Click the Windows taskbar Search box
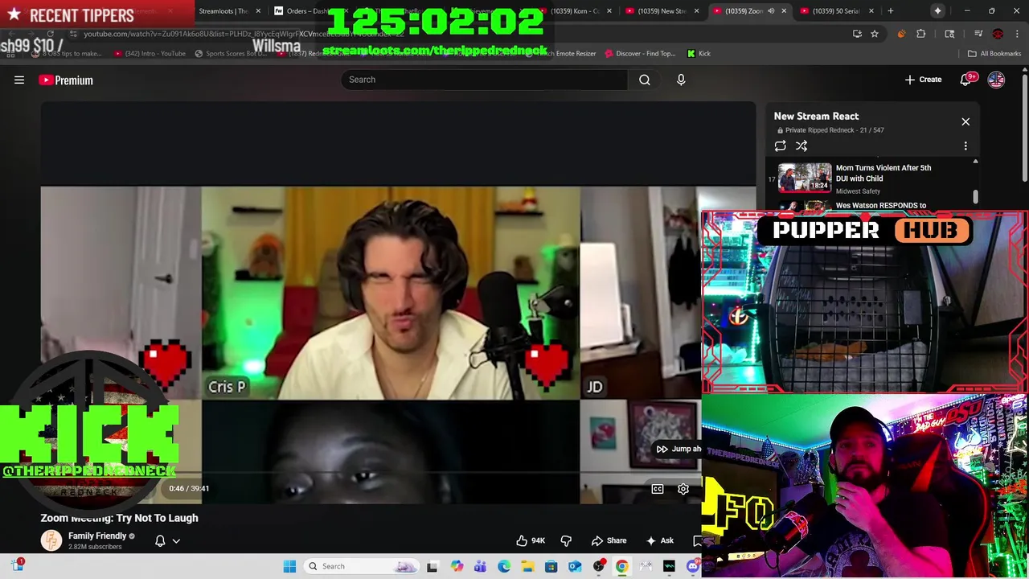This screenshot has height=579, width=1029. [360, 566]
